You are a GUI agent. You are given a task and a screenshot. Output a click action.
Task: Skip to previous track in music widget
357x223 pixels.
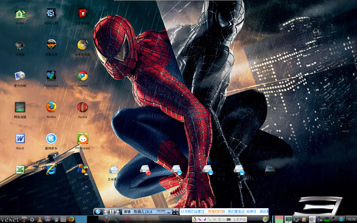pos(105,212)
